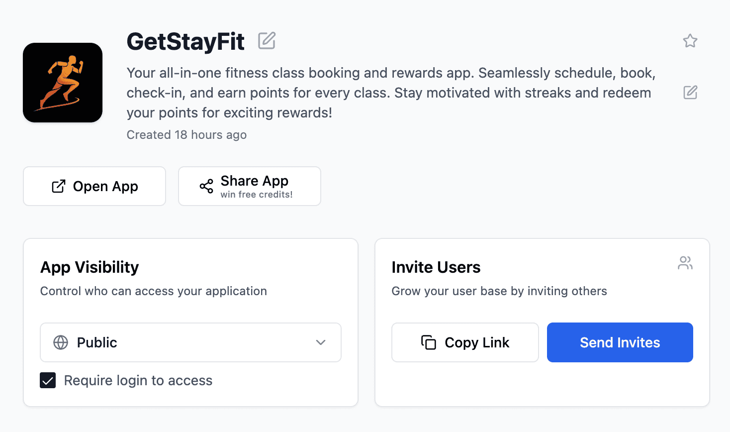
Task: Click the pencil icon beside GetStayFit title
Action: pos(267,41)
